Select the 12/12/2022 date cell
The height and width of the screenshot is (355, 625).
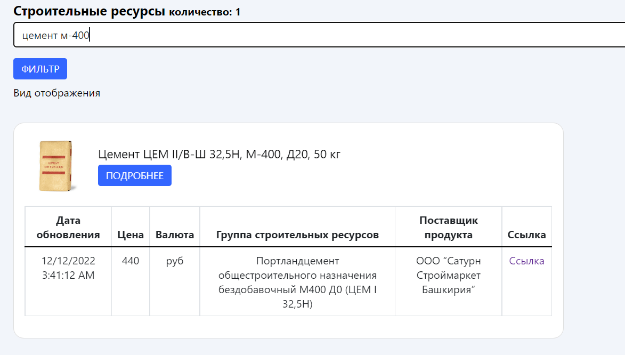point(68,268)
